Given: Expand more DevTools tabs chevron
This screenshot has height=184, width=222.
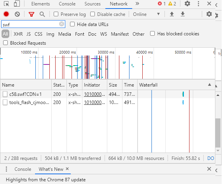Looking at the screenshot, I should 137,3.
